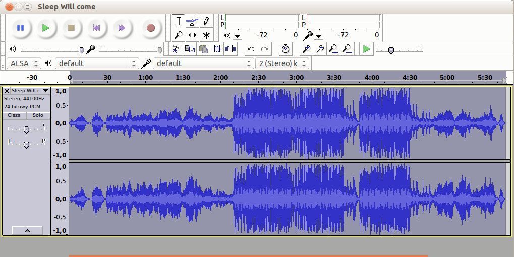Start recording with the red Record button
This screenshot has height=257, width=514.
pos(151,28)
